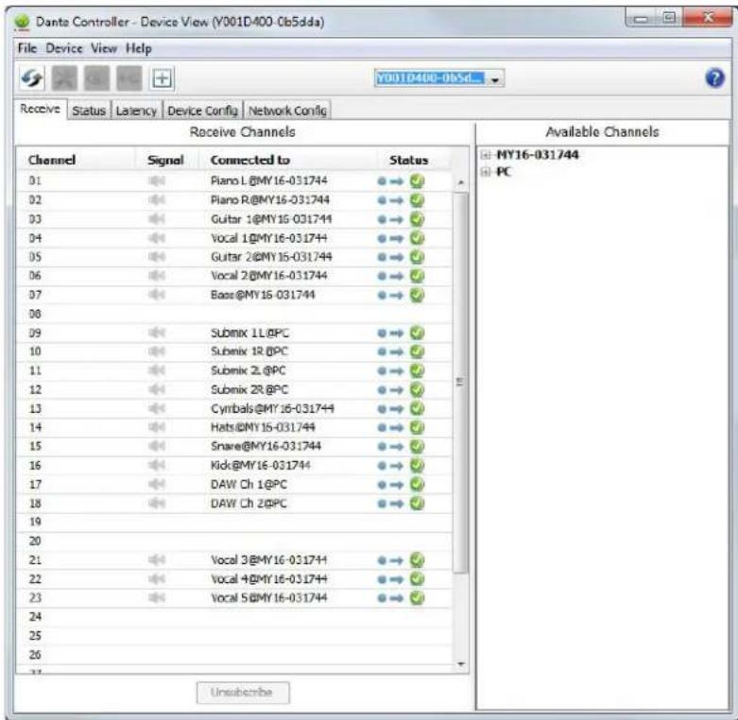Click signal speaker icon for channel 21

(157, 560)
